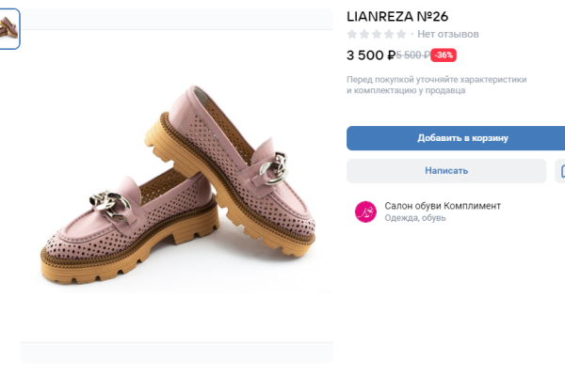Click the second rating star

(x=364, y=34)
